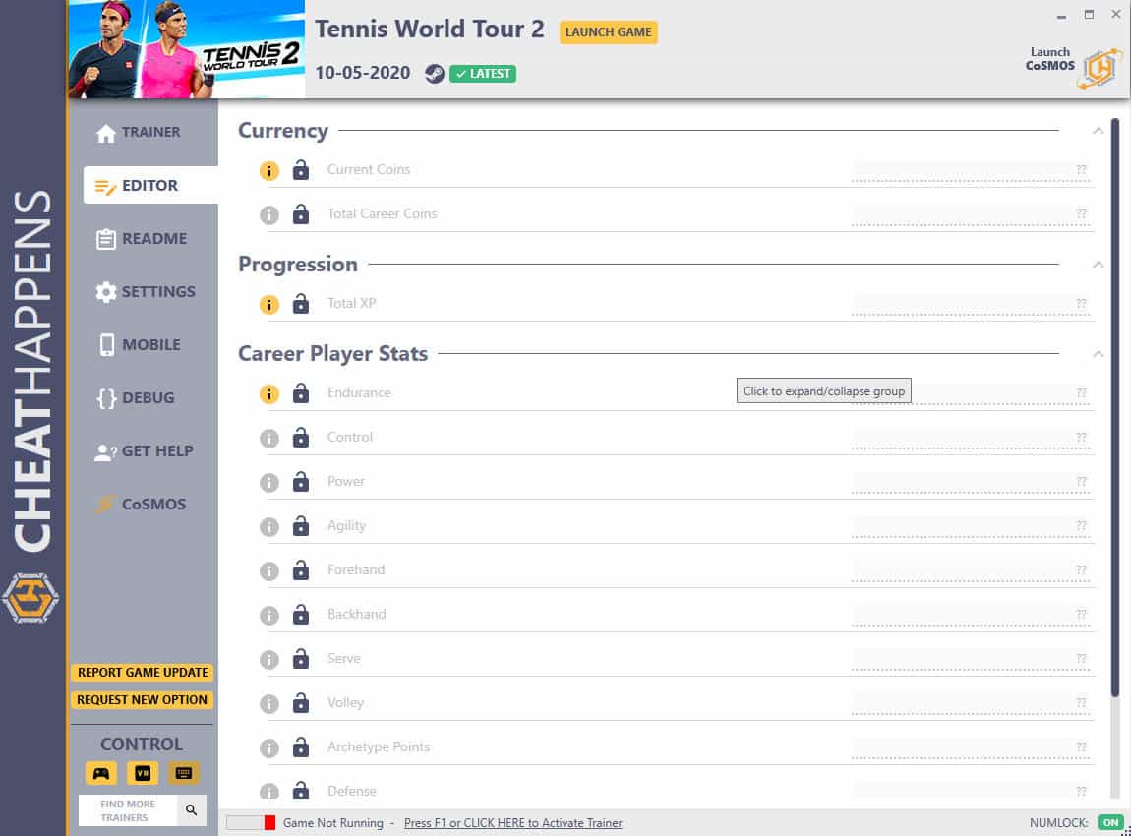The width and height of the screenshot is (1131, 836).
Task: Click Request New Option button
Action: pyautogui.click(x=142, y=699)
